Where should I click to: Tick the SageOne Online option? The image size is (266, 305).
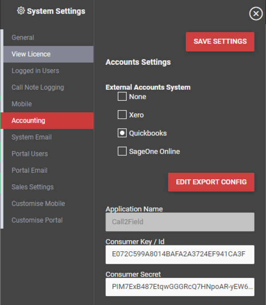(x=122, y=151)
